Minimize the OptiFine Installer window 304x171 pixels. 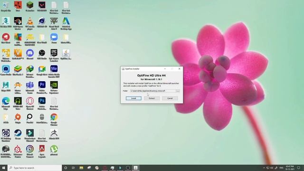[165, 69]
